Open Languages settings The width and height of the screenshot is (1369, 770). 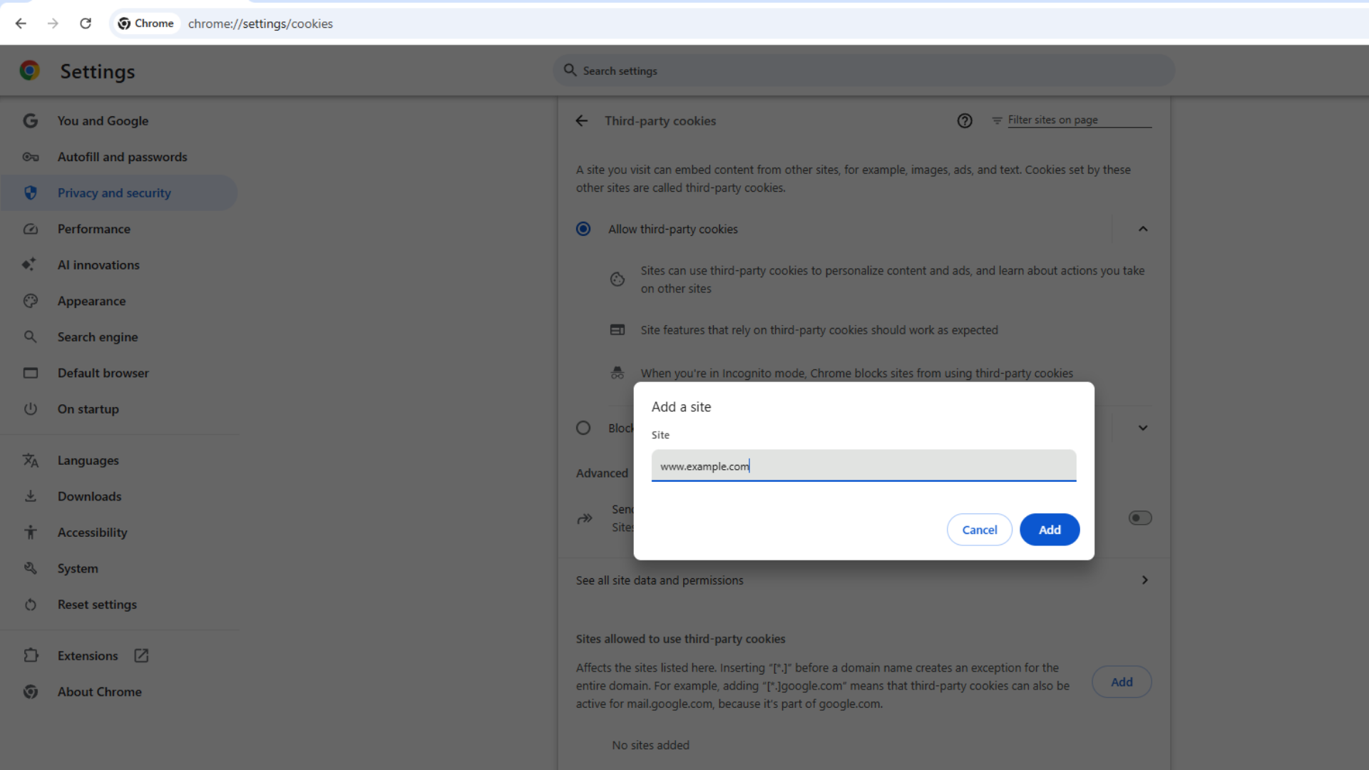tap(88, 461)
